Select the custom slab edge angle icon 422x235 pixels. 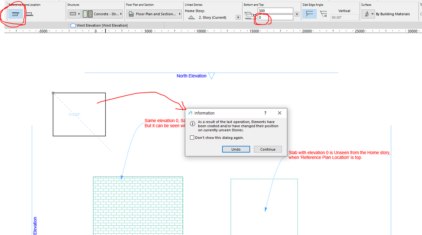point(323,14)
